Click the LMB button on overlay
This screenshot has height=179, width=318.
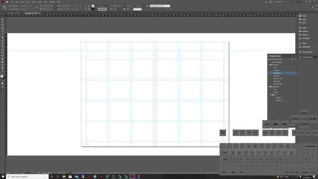pyautogui.click(x=266, y=124)
